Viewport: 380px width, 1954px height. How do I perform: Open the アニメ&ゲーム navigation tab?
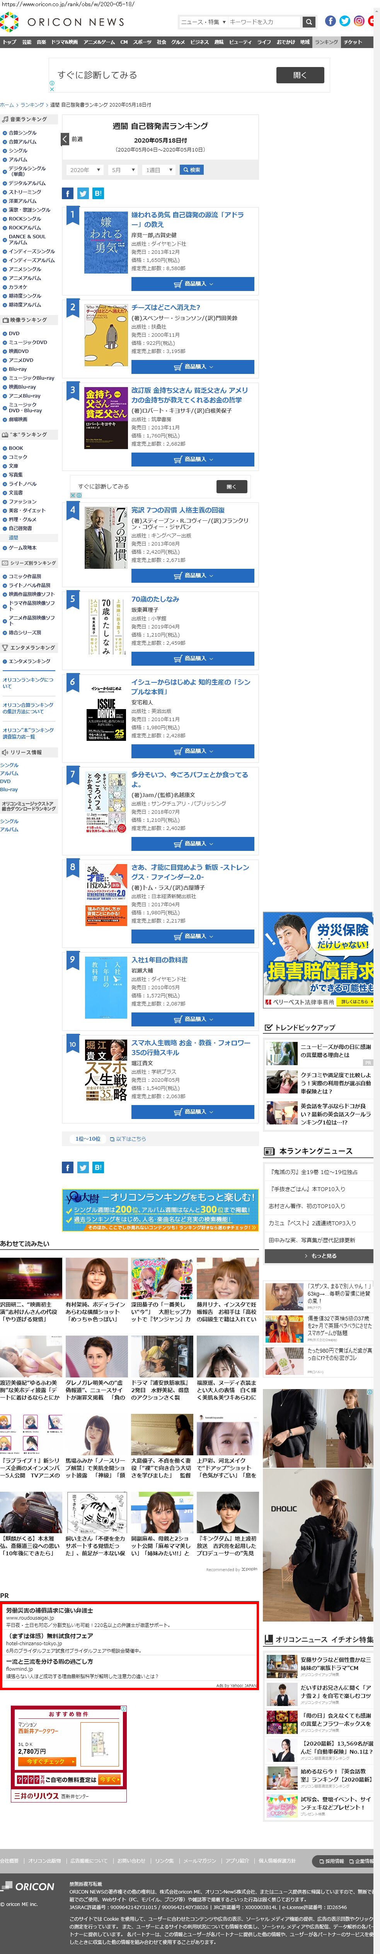(99, 42)
